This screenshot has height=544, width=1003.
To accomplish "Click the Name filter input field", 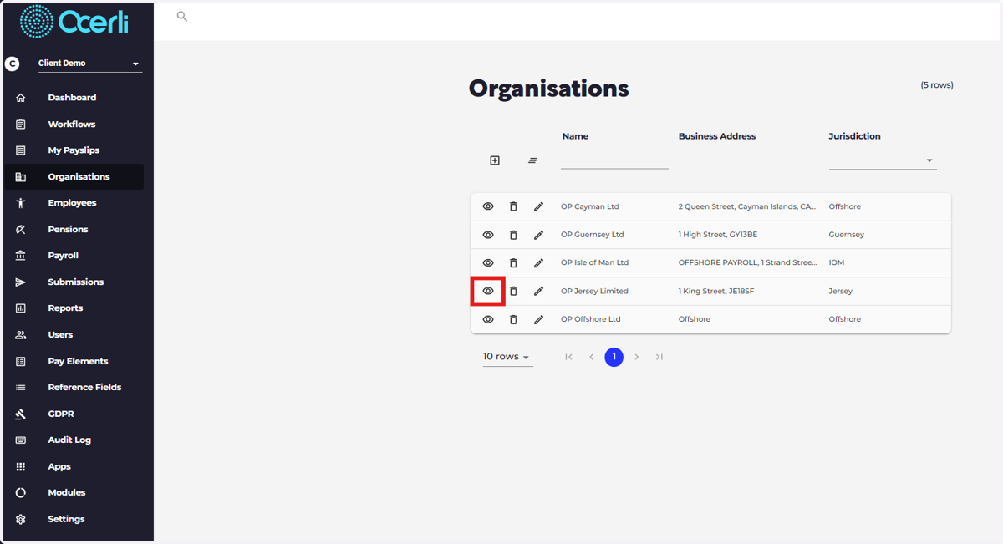I will click(x=614, y=160).
